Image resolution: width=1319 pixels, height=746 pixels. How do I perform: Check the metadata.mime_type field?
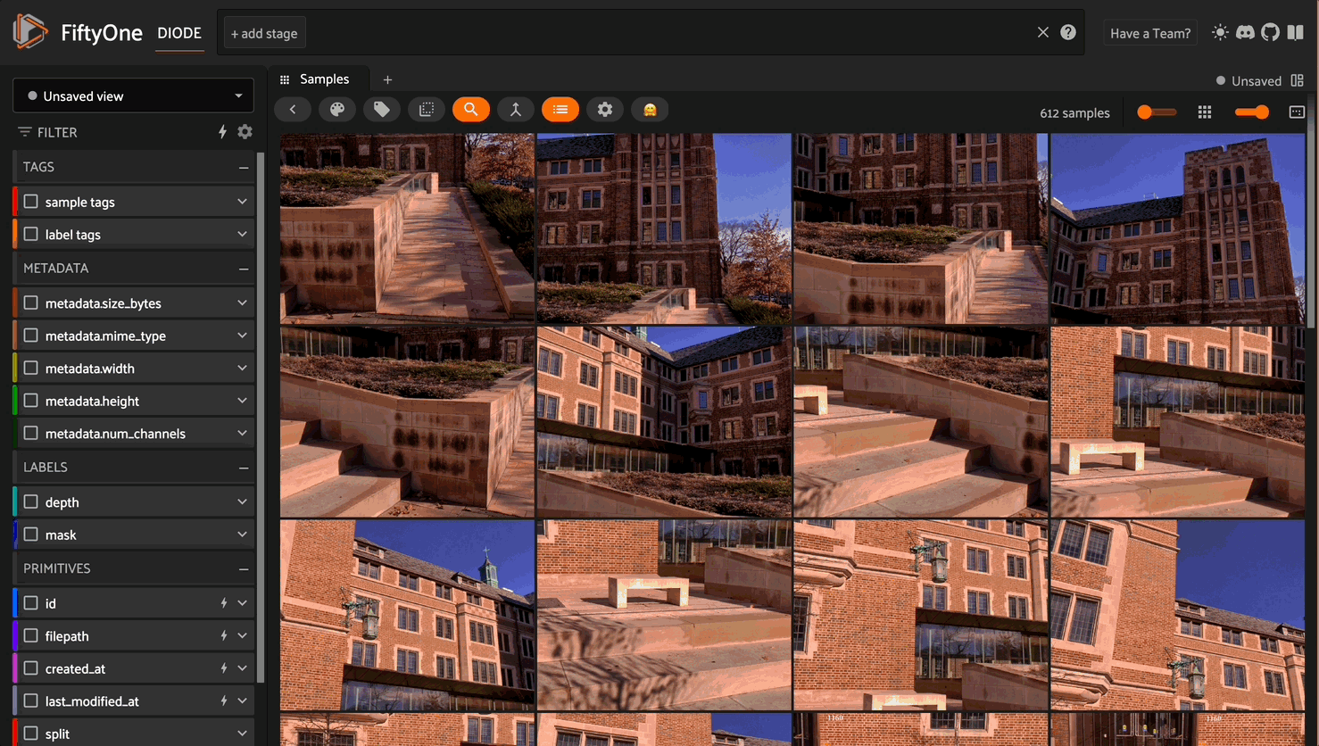(31, 336)
